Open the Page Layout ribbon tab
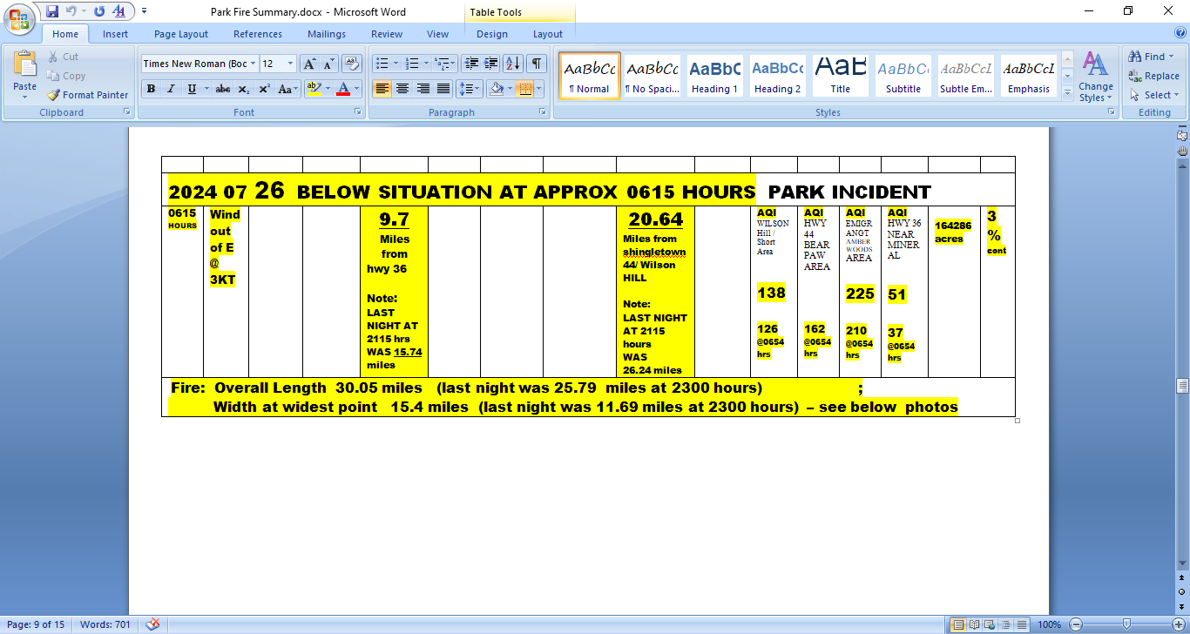The image size is (1190, 634). coord(181,34)
